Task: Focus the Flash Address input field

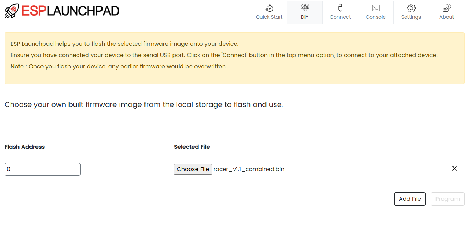Action: (x=43, y=169)
